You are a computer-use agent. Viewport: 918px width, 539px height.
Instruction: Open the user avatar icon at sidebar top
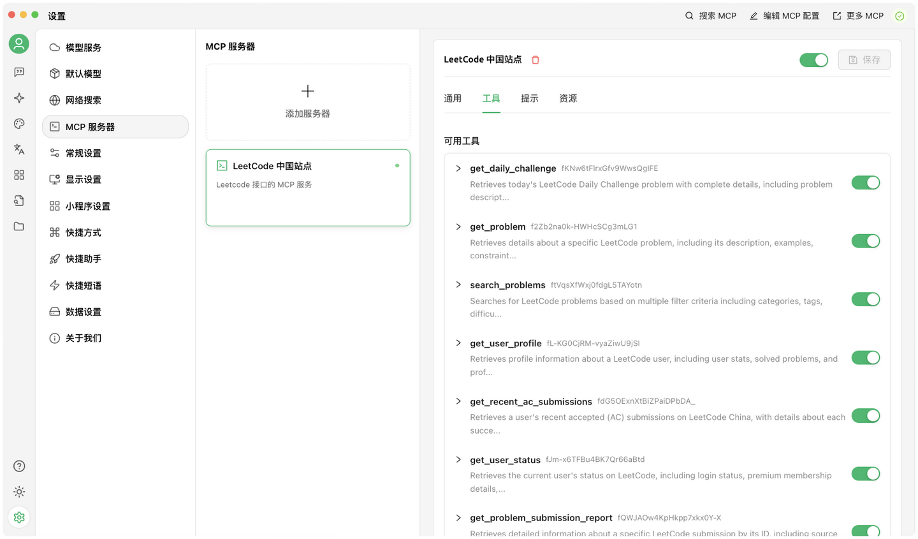[18, 43]
